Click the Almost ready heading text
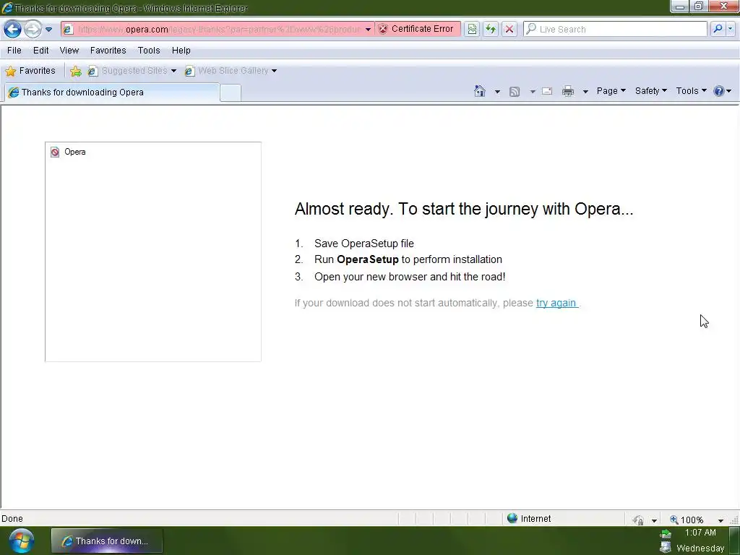Viewport: 740px width, 555px height. pyautogui.click(x=464, y=209)
